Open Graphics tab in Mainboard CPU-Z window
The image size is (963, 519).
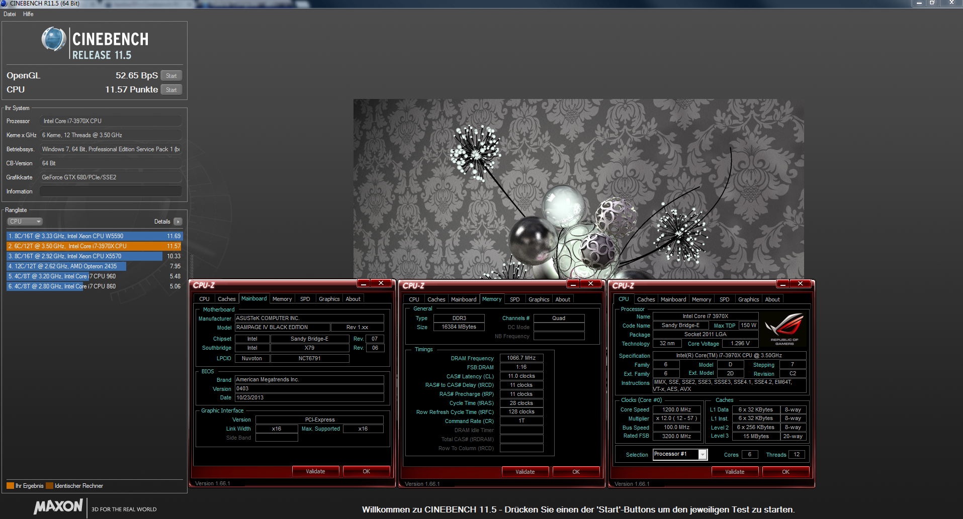pos(329,299)
